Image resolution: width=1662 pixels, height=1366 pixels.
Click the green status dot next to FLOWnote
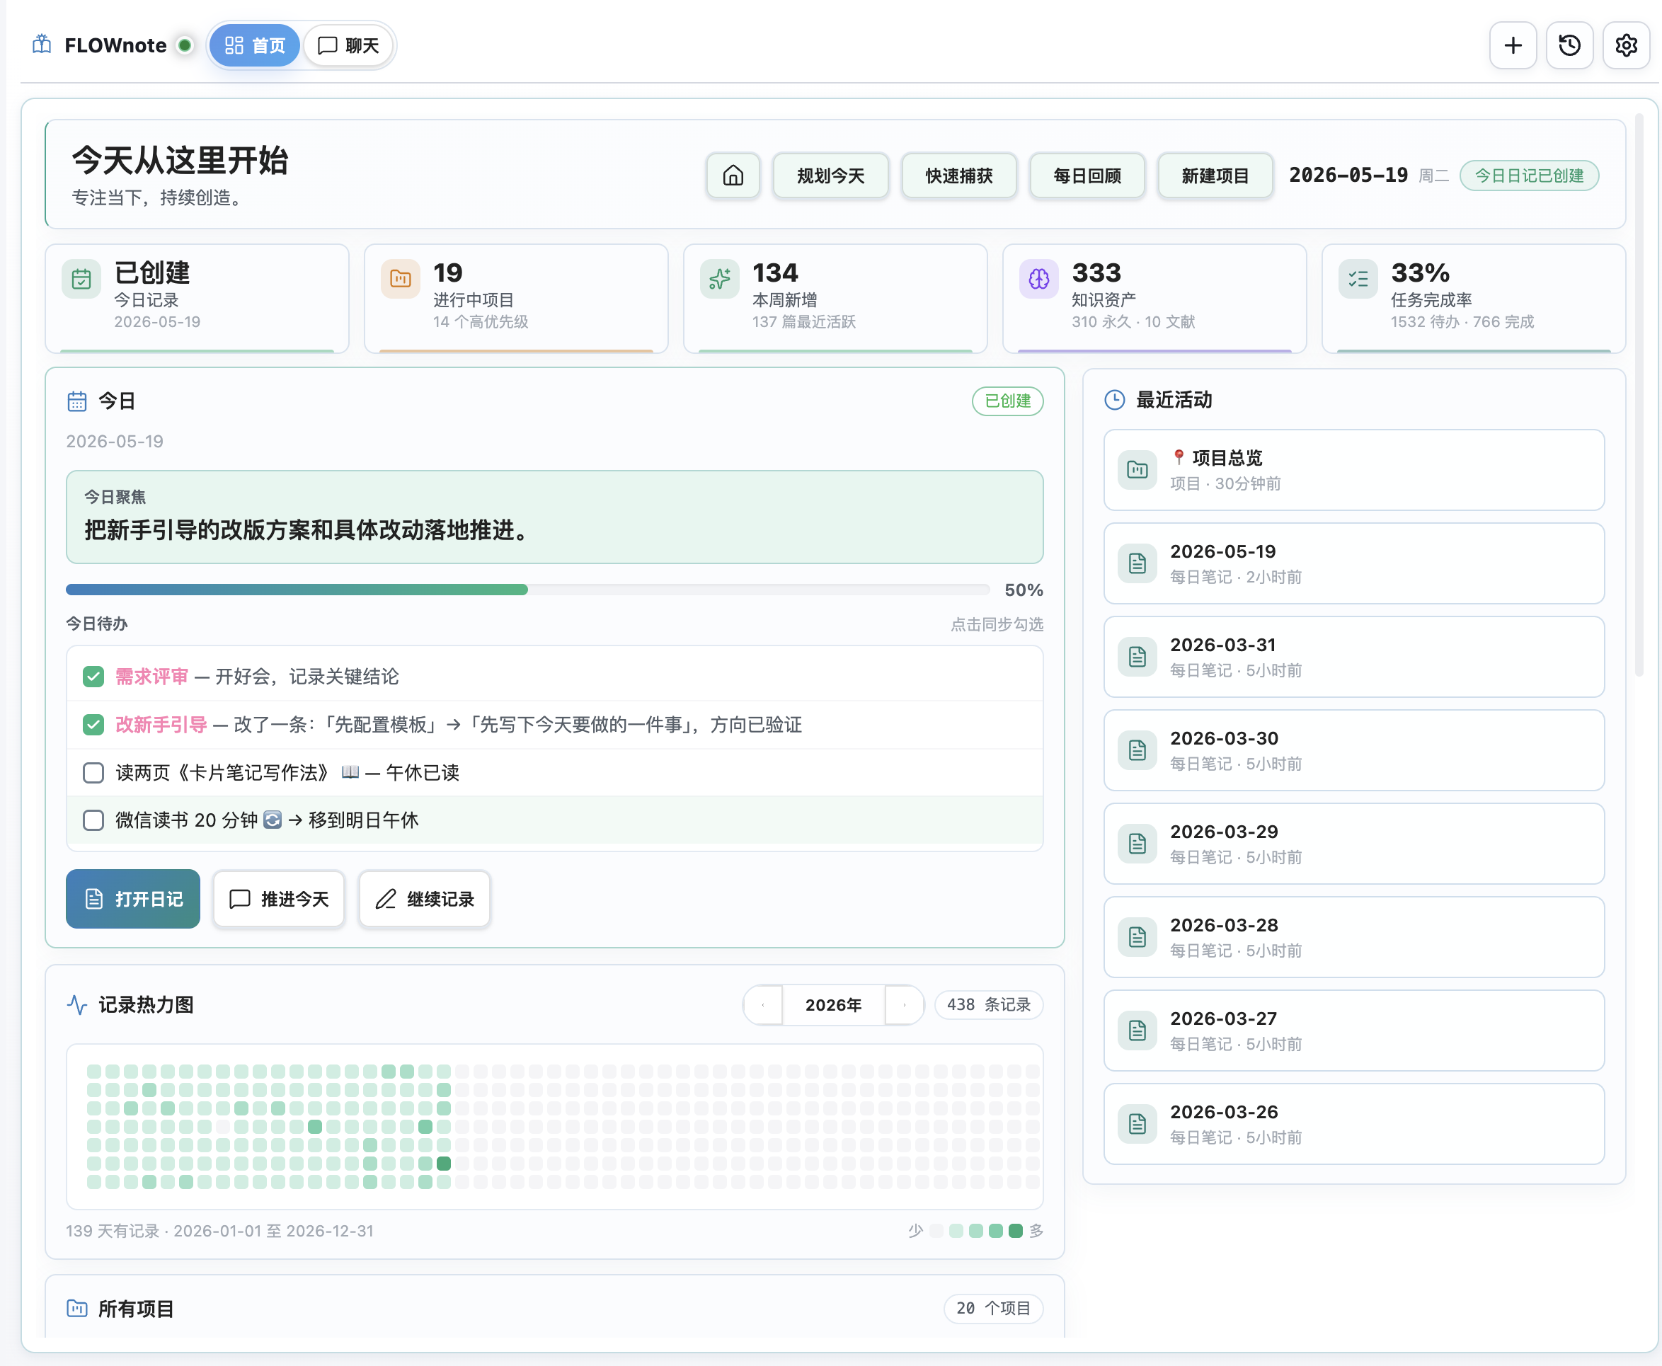coord(185,45)
